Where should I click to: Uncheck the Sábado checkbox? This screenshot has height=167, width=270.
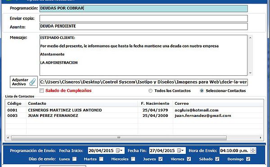tap(217, 159)
